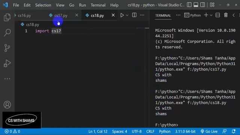This screenshot has width=240, height=135.
Task: Open the Terminal menu
Action: (98, 5)
